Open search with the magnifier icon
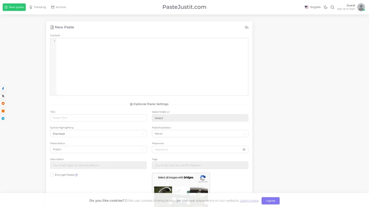The height and width of the screenshot is (207, 369). [332, 7]
